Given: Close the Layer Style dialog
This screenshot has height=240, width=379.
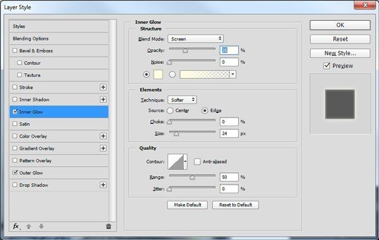Looking at the screenshot, I should (364, 5).
